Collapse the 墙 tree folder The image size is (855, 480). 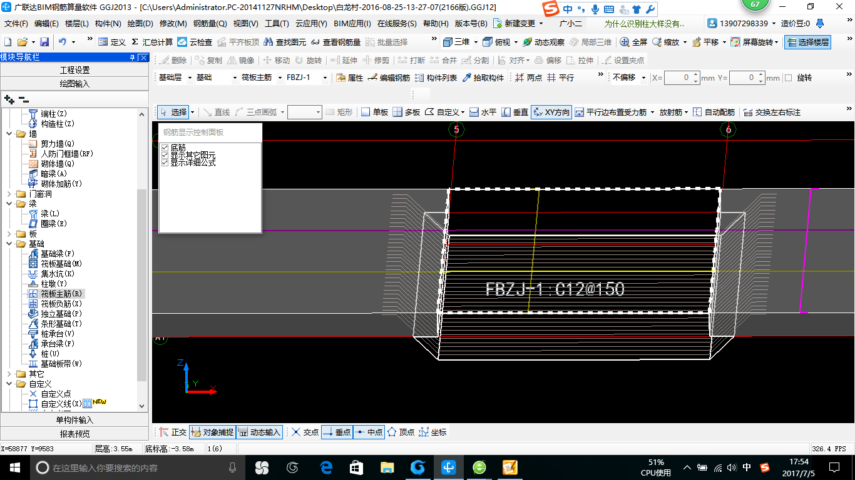[9, 134]
